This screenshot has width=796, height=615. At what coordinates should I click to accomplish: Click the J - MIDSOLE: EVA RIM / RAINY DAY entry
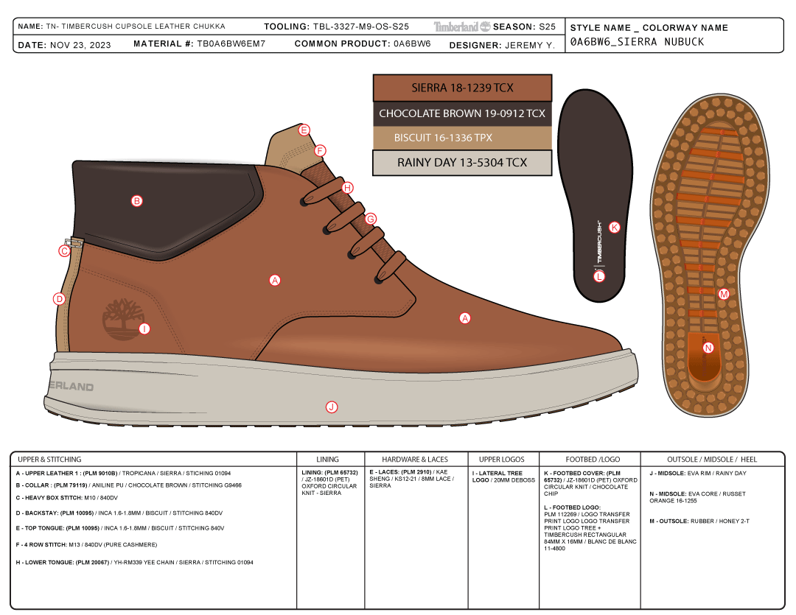[697, 473]
